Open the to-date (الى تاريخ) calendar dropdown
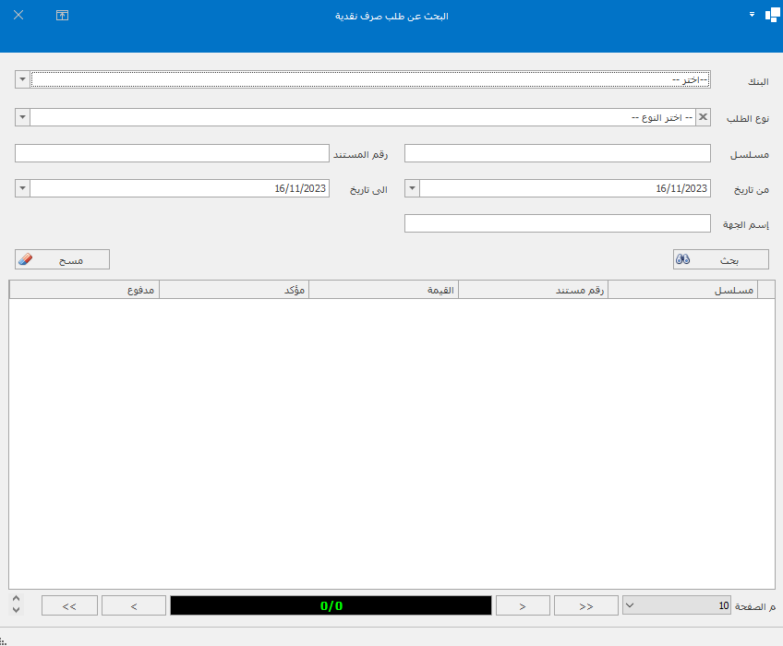The width and height of the screenshot is (783, 646). tap(22, 188)
